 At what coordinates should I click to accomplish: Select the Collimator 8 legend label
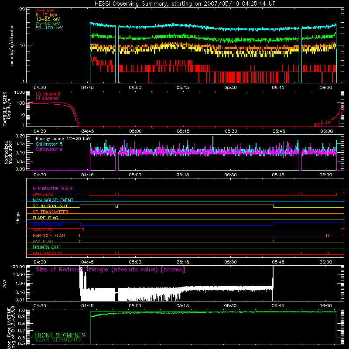pos(49,144)
